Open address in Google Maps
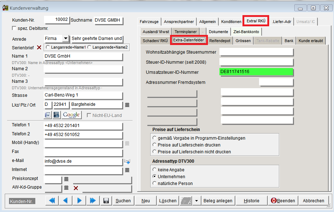The width and height of the screenshot is (334, 212). [71, 115]
